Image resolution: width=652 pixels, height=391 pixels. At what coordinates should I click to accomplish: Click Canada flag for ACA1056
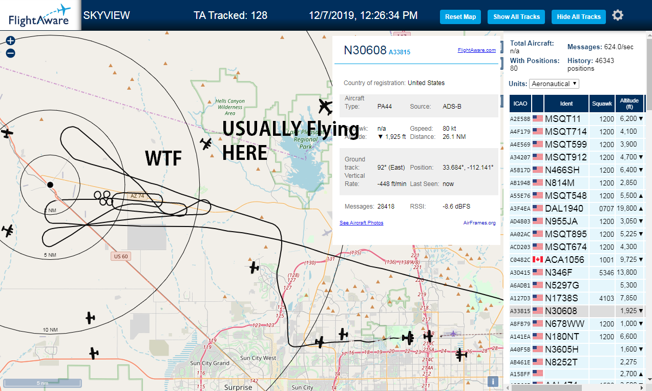coord(538,259)
